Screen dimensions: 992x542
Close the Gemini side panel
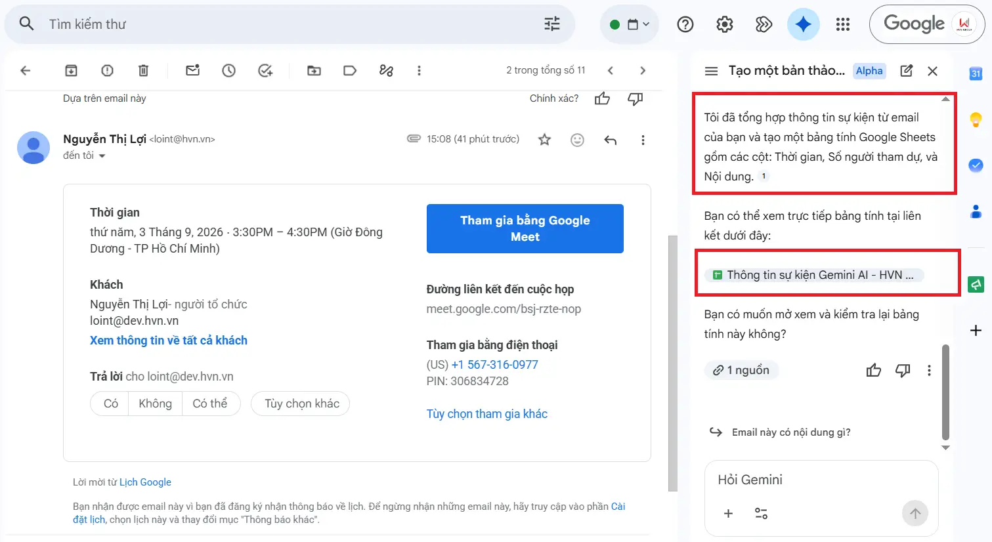pyautogui.click(x=932, y=71)
